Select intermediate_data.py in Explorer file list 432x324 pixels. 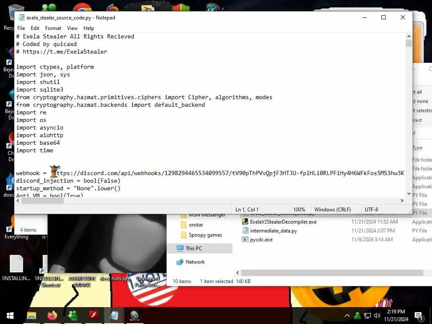[x=273, y=231]
